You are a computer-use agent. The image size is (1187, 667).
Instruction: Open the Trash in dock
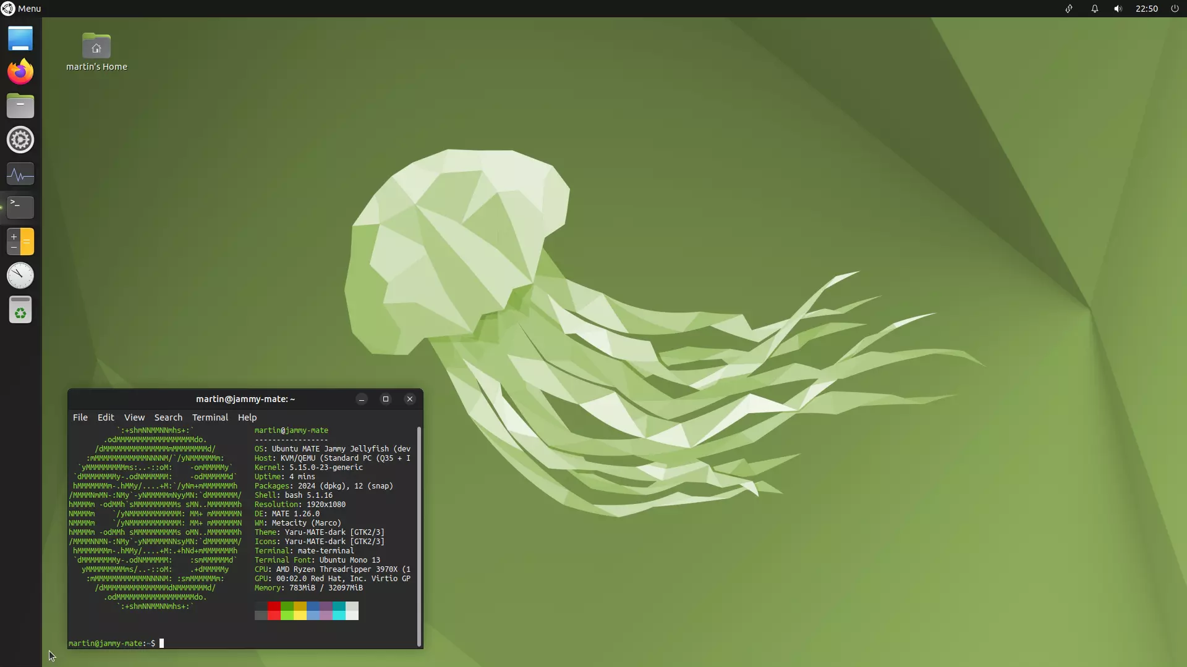(20, 310)
